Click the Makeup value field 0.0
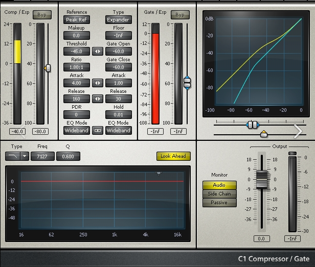This screenshot has height=267, width=315. coord(77,36)
